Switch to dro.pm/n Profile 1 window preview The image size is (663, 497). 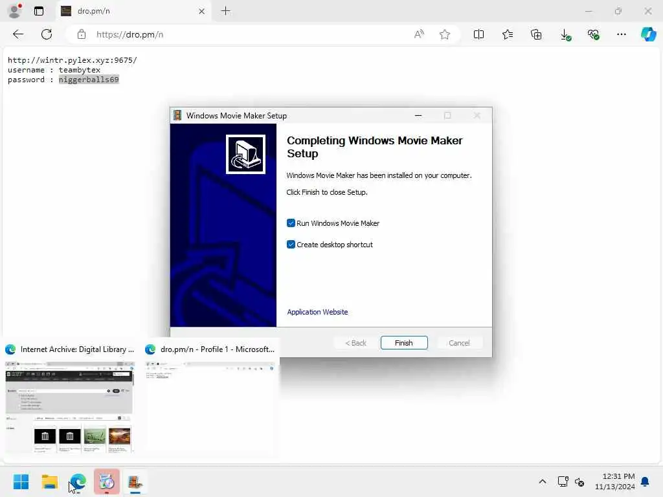[x=210, y=407]
